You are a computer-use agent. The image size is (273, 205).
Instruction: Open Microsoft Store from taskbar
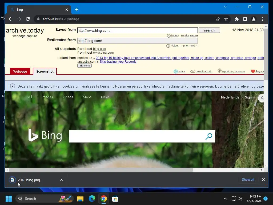(115, 199)
